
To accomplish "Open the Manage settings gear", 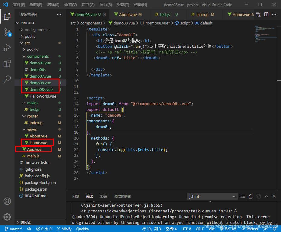I will click(x=7, y=217).
